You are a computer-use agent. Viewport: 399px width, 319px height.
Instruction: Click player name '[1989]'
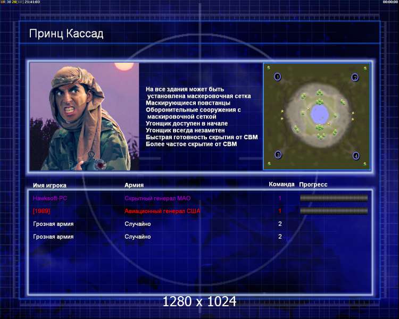click(41, 211)
